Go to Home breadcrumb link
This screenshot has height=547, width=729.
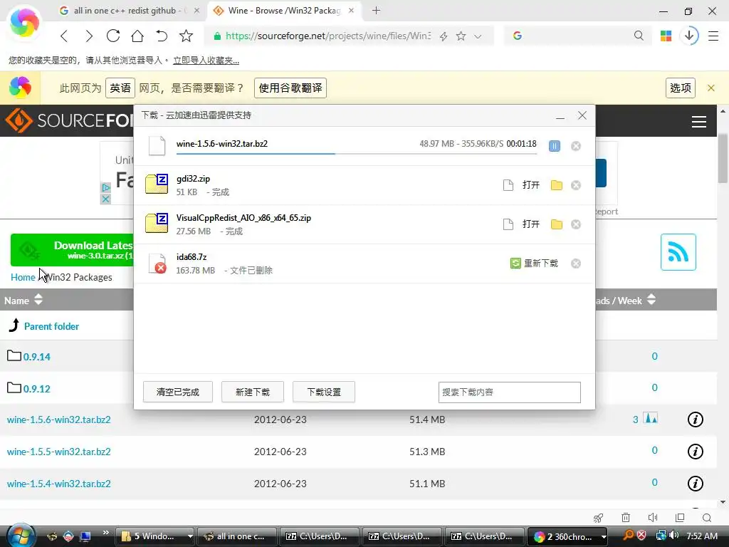point(23,277)
